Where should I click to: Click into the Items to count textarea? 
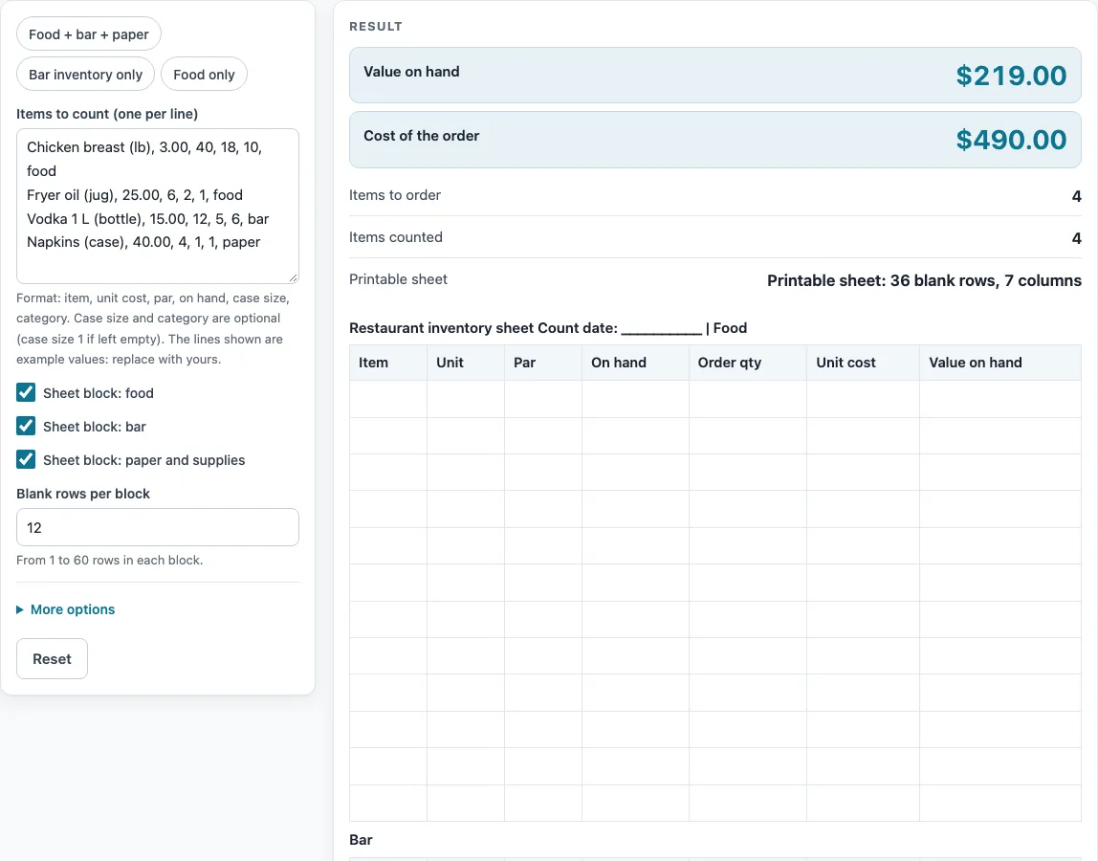[158, 206]
